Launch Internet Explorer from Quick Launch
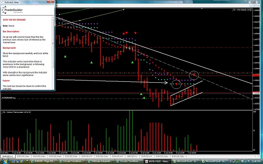 click(x=21, y=161)
